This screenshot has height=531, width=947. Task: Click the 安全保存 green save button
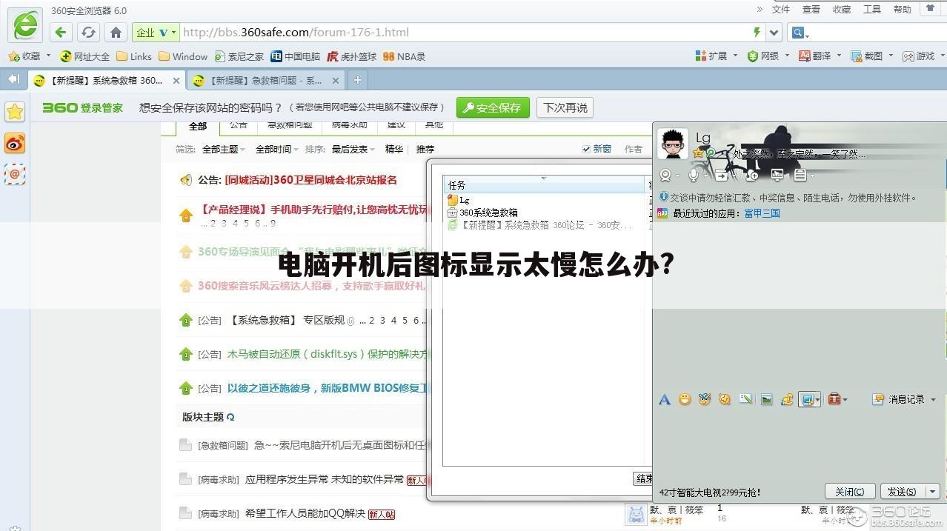[492, 107]
